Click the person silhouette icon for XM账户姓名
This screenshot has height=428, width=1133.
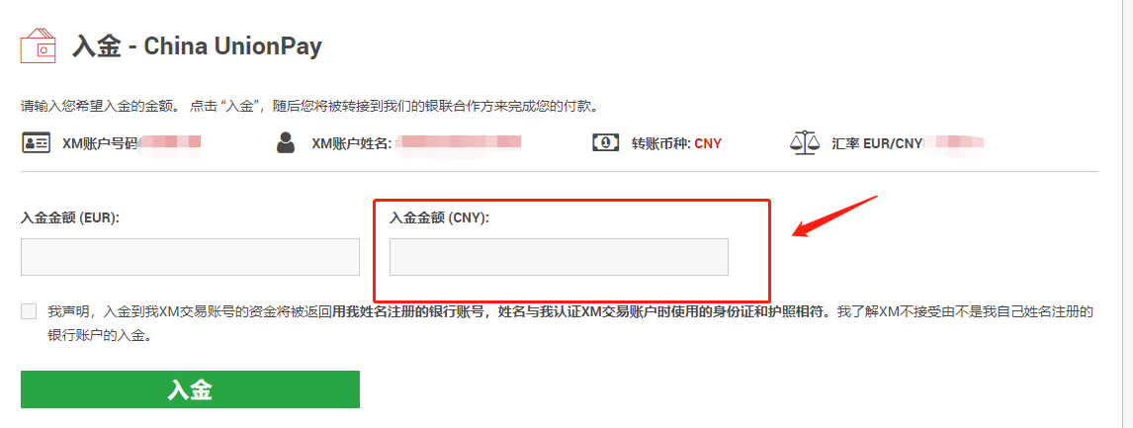click(x=286, y=142)
